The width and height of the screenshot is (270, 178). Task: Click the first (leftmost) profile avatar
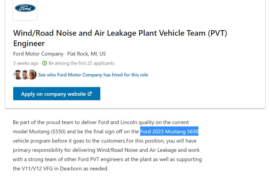coord(17,75)
